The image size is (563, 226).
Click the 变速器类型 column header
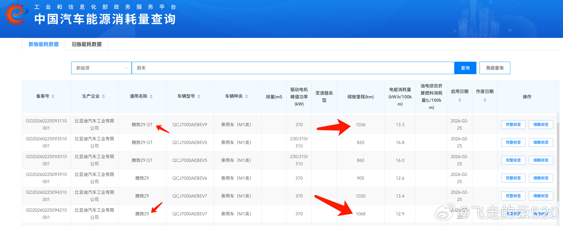click(x=324, y=97)
